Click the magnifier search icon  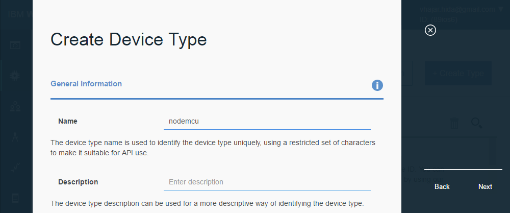(x=477, y=123)
